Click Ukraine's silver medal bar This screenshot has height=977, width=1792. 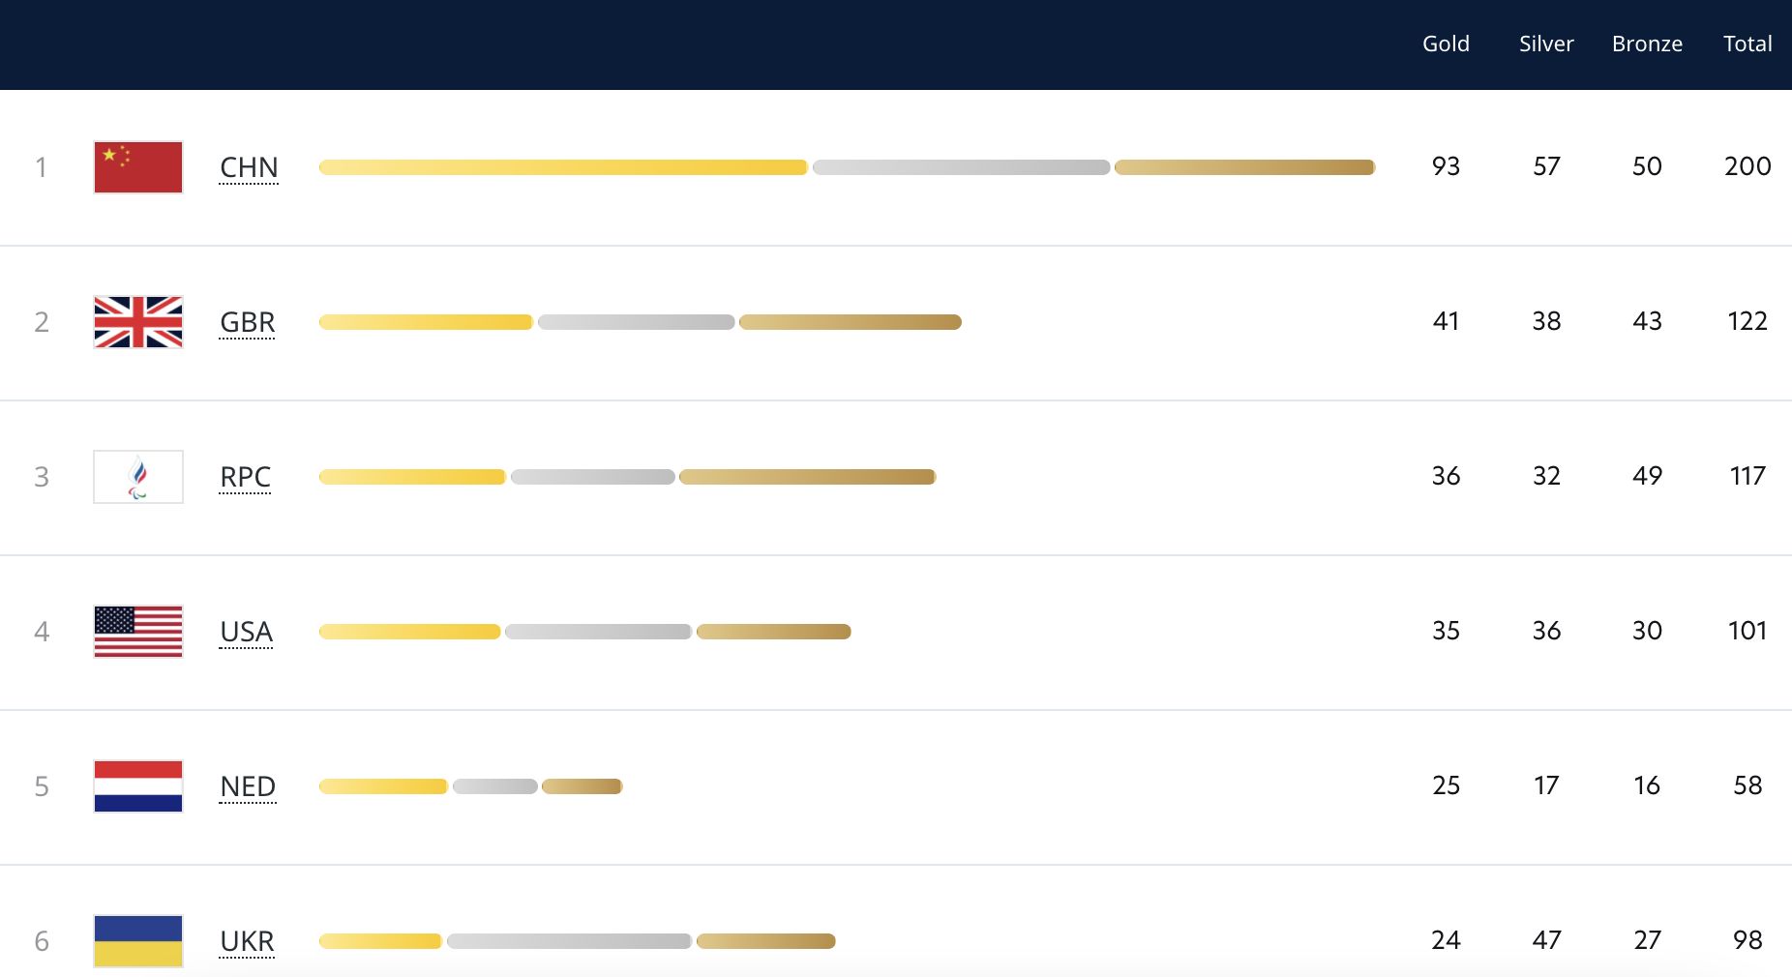(x=569, y=941)
